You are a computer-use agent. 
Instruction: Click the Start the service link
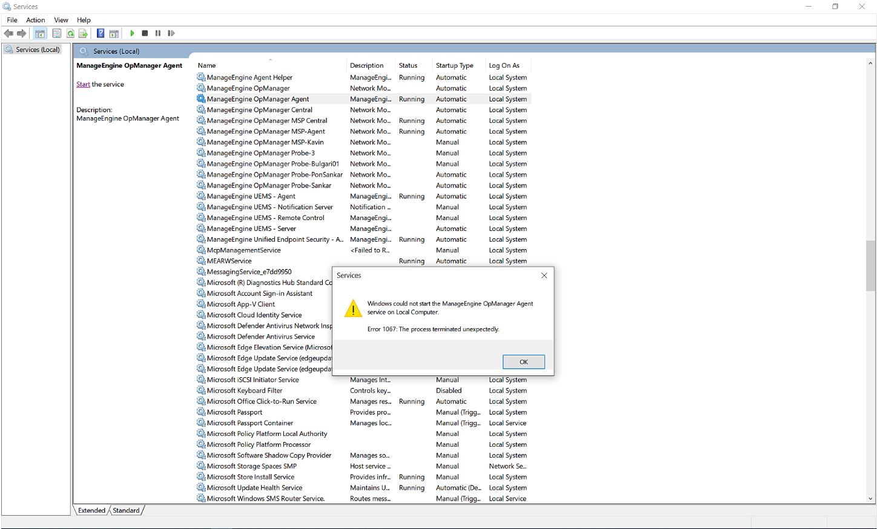(x=83, y=84)
